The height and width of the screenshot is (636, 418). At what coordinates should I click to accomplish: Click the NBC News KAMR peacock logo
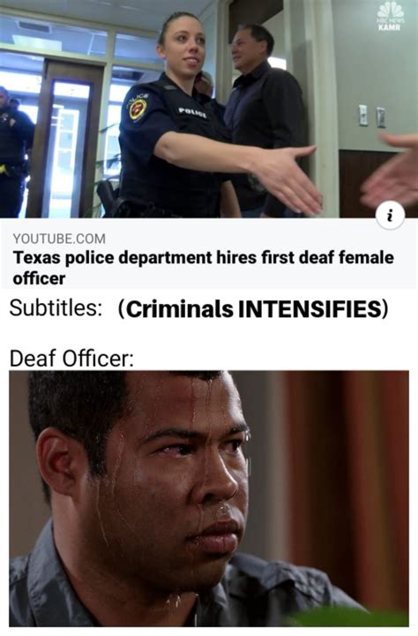[x=389, y=16]
